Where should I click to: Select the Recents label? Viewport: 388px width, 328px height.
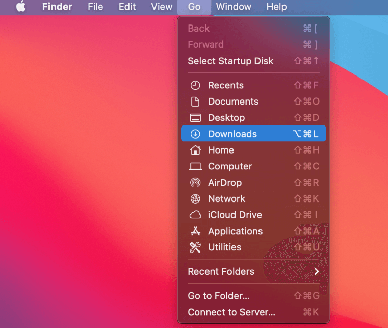pos(226,85)
